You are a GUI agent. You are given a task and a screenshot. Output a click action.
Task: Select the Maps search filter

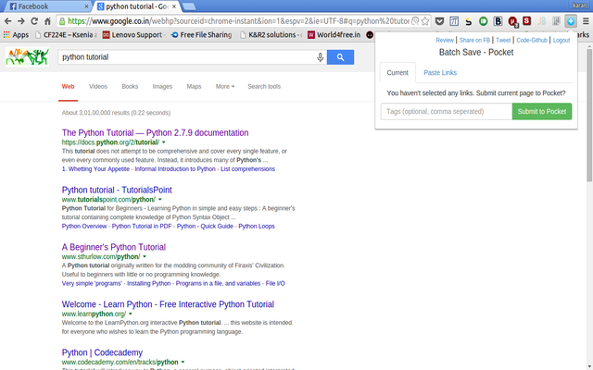[194, 86]
